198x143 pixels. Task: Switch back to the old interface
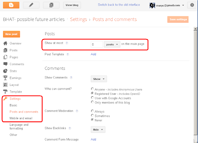[119, 5]
